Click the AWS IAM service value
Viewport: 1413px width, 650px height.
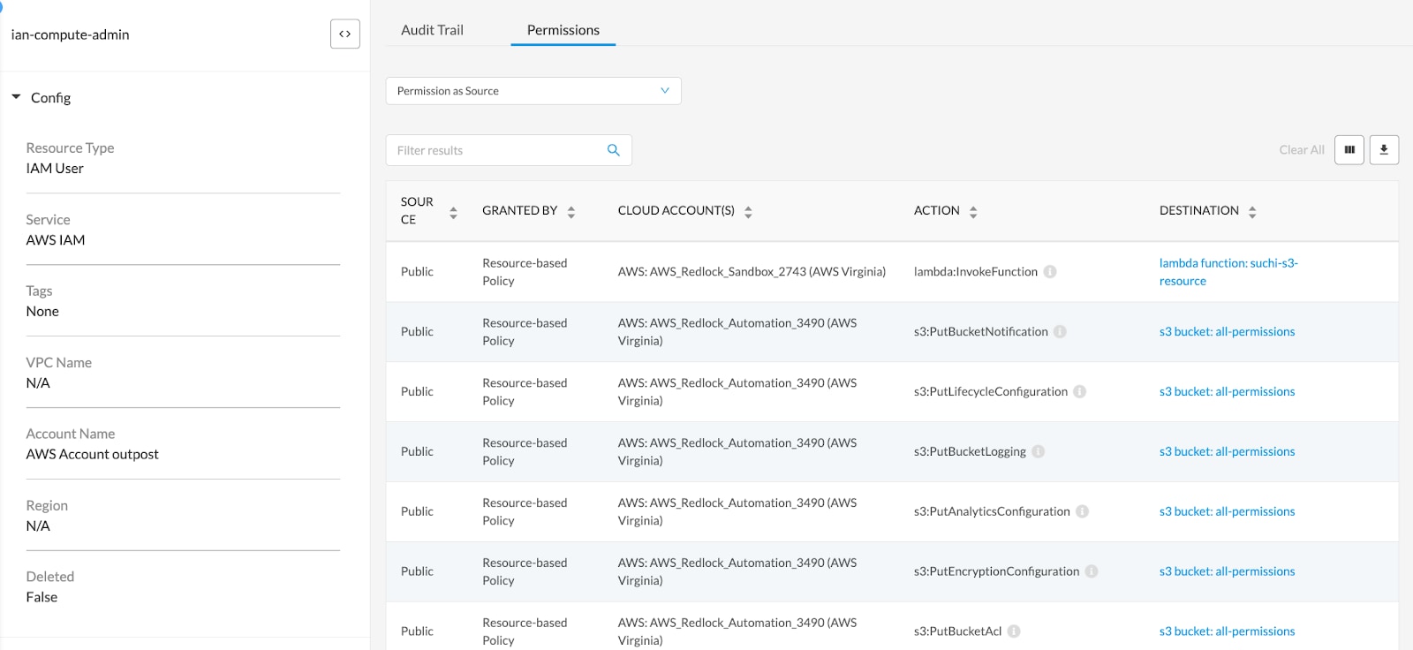click(56, 240)
